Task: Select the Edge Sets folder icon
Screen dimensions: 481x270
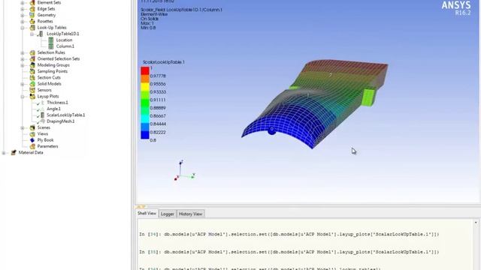Action: [x=32, y=9]
